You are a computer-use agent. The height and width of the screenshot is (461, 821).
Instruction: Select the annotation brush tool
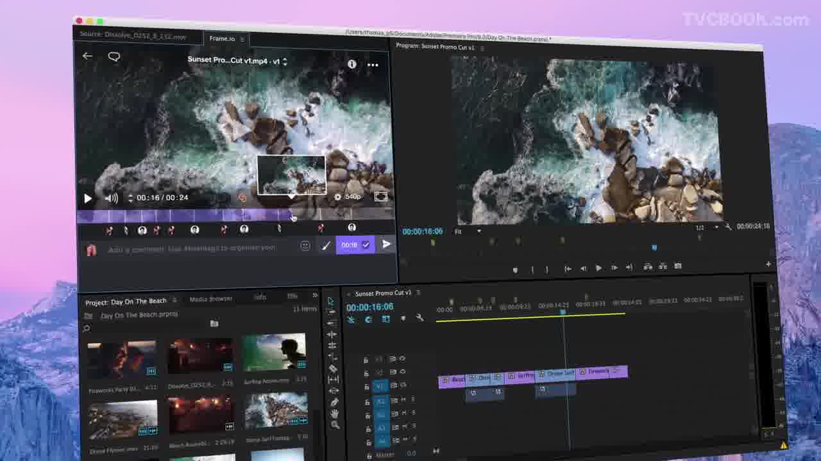pyautogui.click(x=326, y=245)
